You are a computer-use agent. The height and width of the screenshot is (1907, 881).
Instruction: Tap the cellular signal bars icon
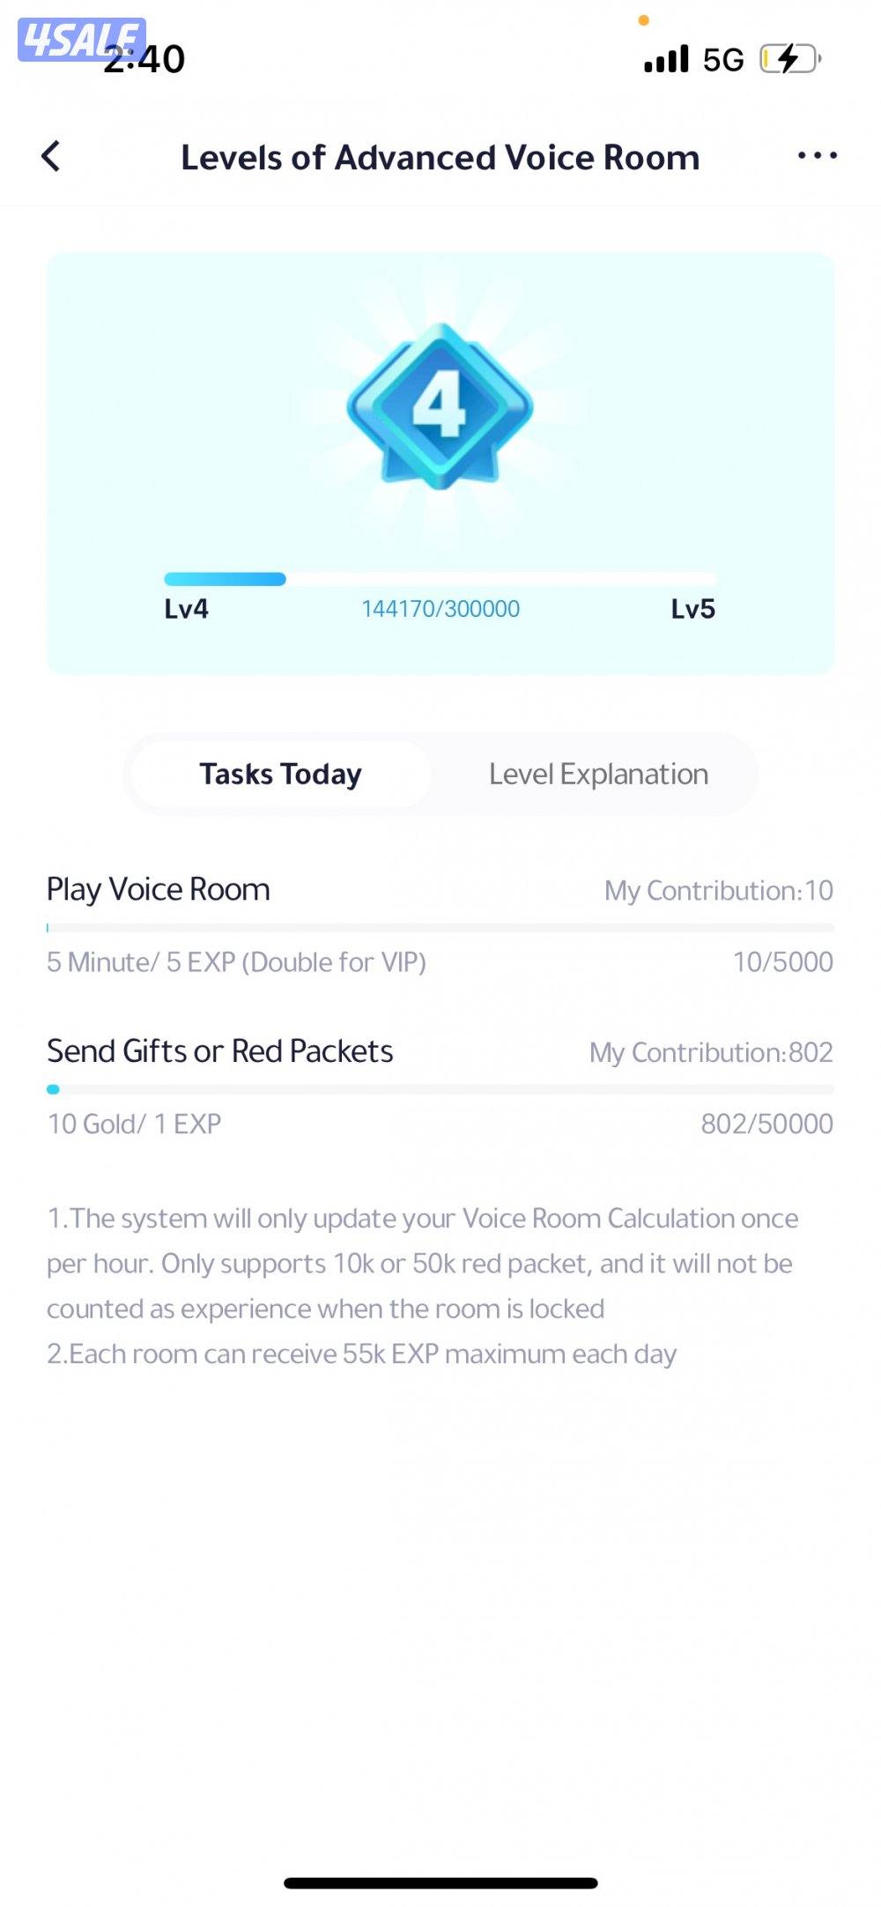pyautogui.click(x=666, y=59)
